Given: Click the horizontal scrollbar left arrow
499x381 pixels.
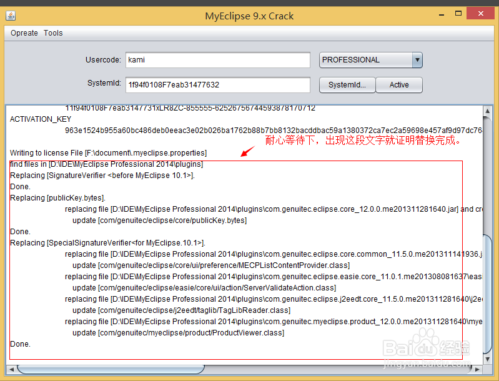Looking at the screenshot, I should pos(11,369).
